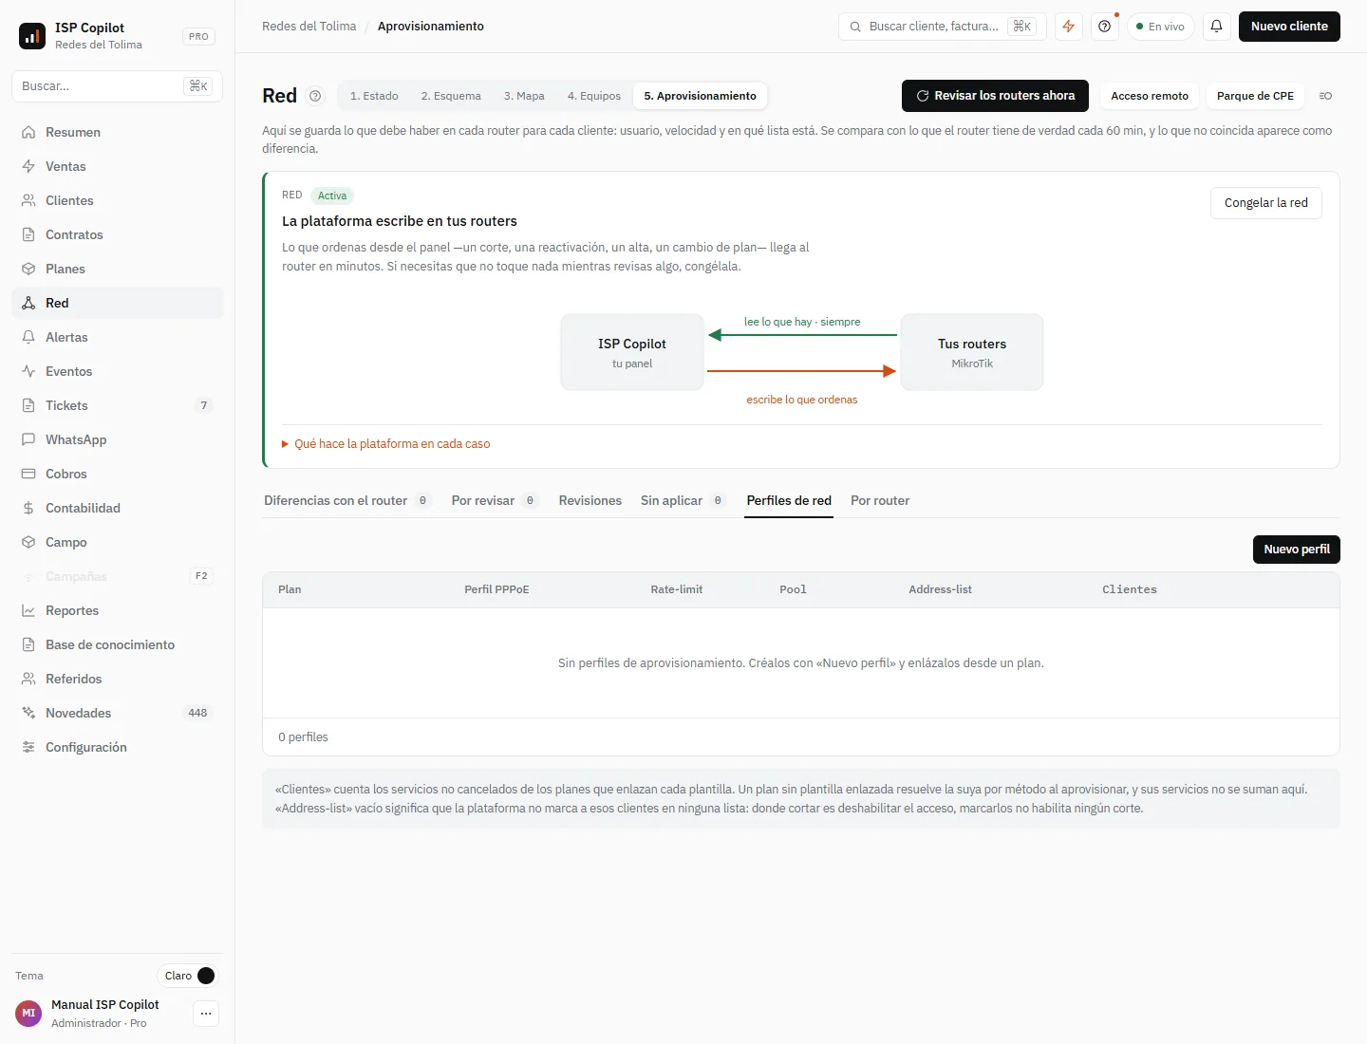Open the help question-mark icon in the top bar

[x=1104, y=27]
